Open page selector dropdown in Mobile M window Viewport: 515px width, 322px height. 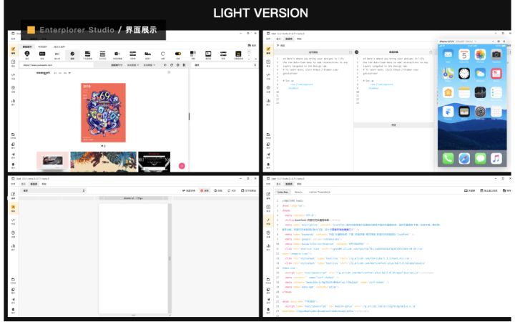click(54, 190)
